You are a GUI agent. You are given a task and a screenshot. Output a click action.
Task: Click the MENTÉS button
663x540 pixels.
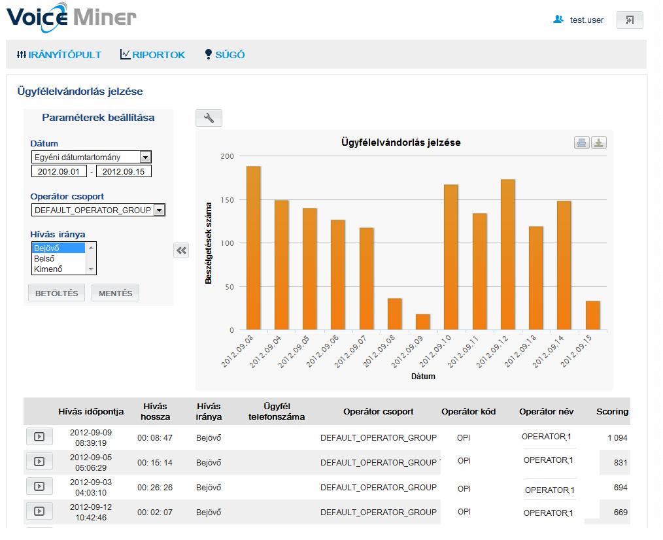coord(116,293)
